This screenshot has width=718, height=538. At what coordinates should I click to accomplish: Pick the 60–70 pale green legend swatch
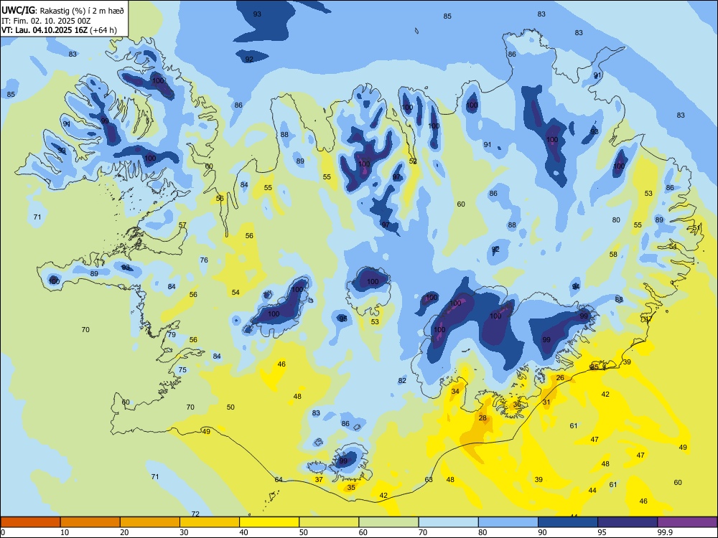(x=388, y=522)
